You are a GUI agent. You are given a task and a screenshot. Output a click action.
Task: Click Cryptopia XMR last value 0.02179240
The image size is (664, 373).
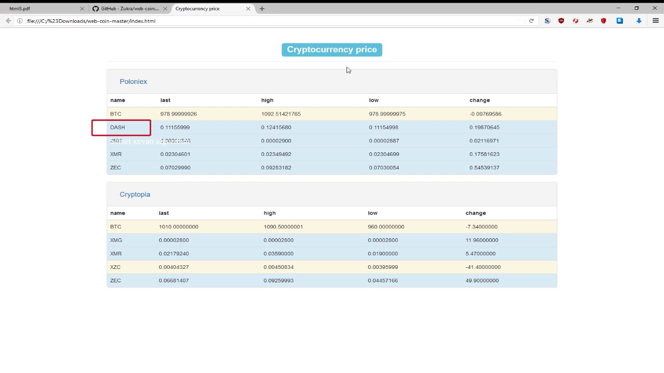click(174, 254)
